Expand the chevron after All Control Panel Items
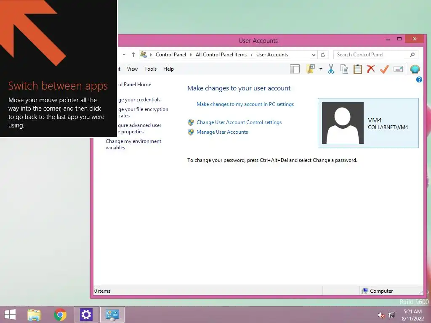This screenshot has width=431, height=323. point(252,55)
